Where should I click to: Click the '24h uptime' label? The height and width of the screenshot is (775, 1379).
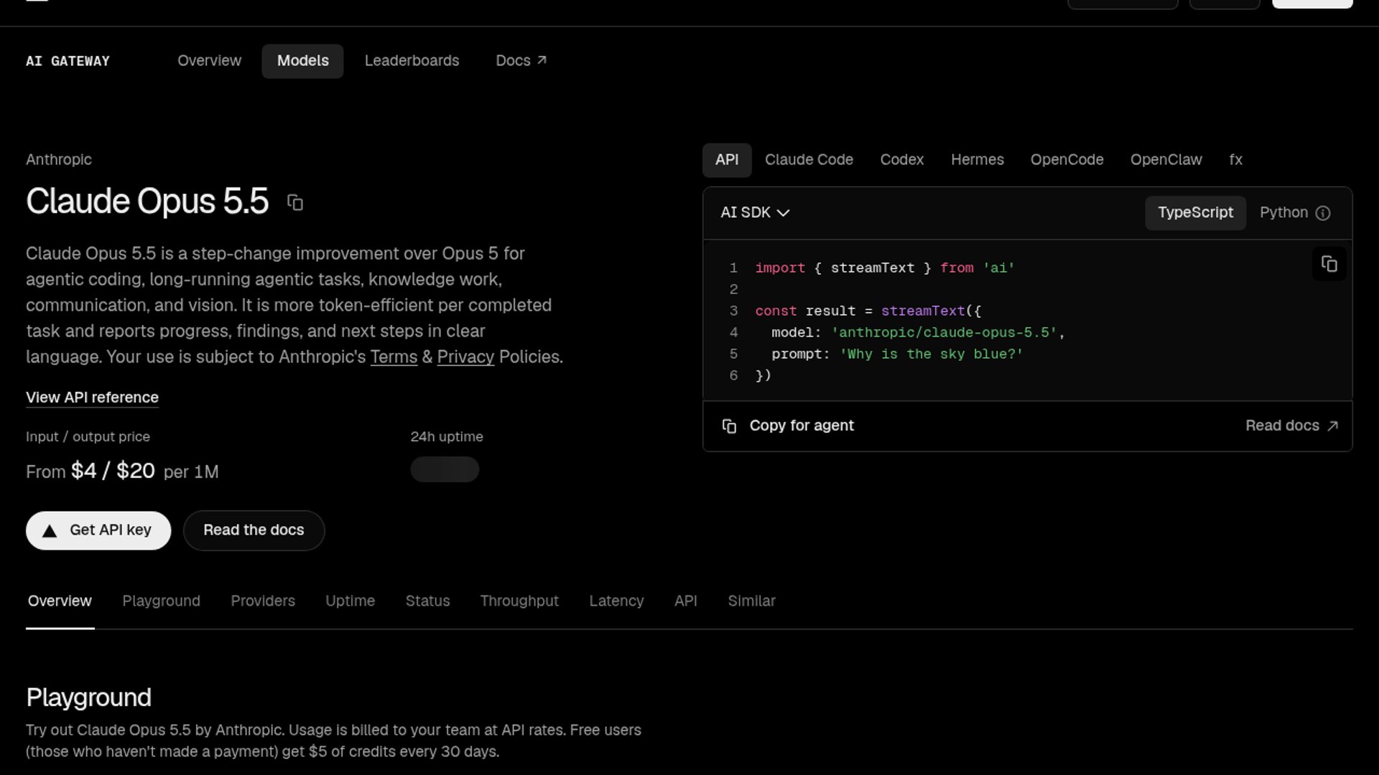[x=447, y=437]
